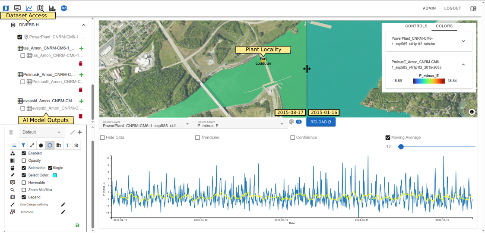Click the green save icon in style panel

pos(77,225)
